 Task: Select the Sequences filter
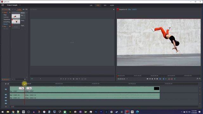7,20
